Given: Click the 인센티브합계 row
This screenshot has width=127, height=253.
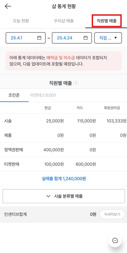Looking at the screenshot, I should point(63,214).
